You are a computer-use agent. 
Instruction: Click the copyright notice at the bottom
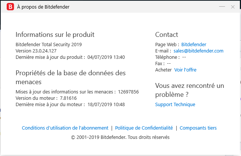pos(120,137)
